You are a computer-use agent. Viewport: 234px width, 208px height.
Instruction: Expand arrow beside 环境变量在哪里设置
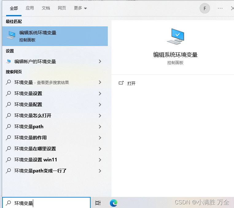pos(100,149)
